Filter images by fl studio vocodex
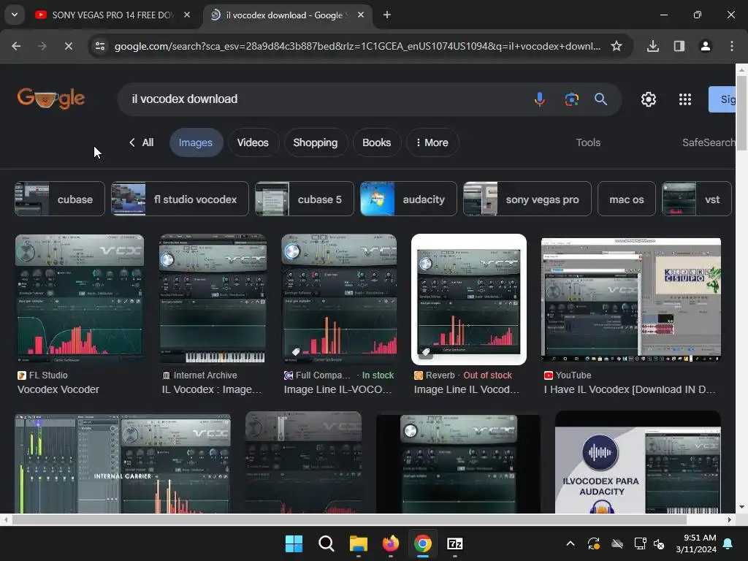This screenshot has height=561, width=748. point(180,199)
